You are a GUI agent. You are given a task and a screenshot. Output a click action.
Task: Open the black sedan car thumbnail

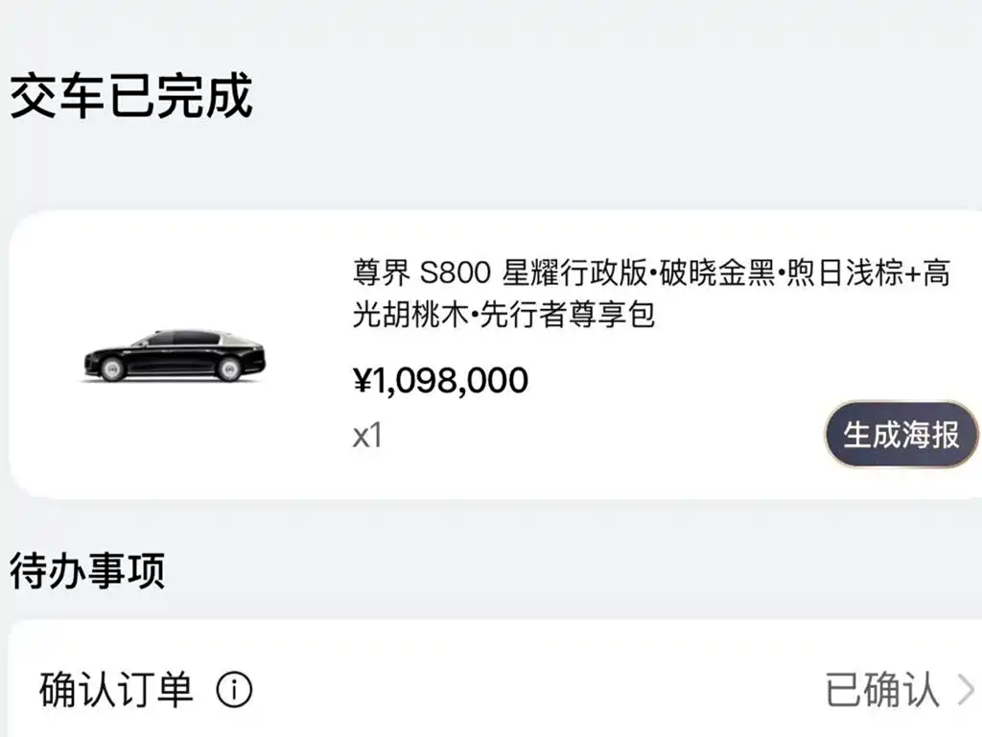tap(175, 355)
